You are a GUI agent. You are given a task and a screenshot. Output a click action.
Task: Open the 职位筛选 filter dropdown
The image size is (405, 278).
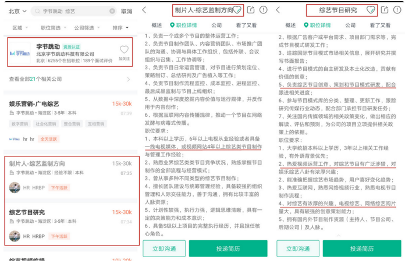point(54,27)
